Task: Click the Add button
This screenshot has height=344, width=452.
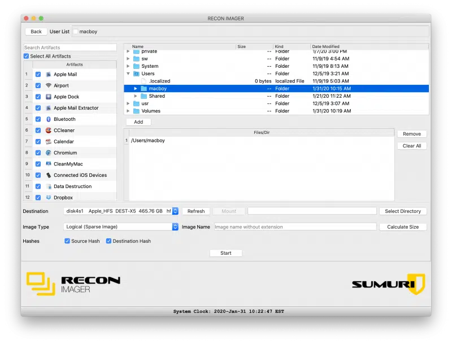Action: pos(138,122)
